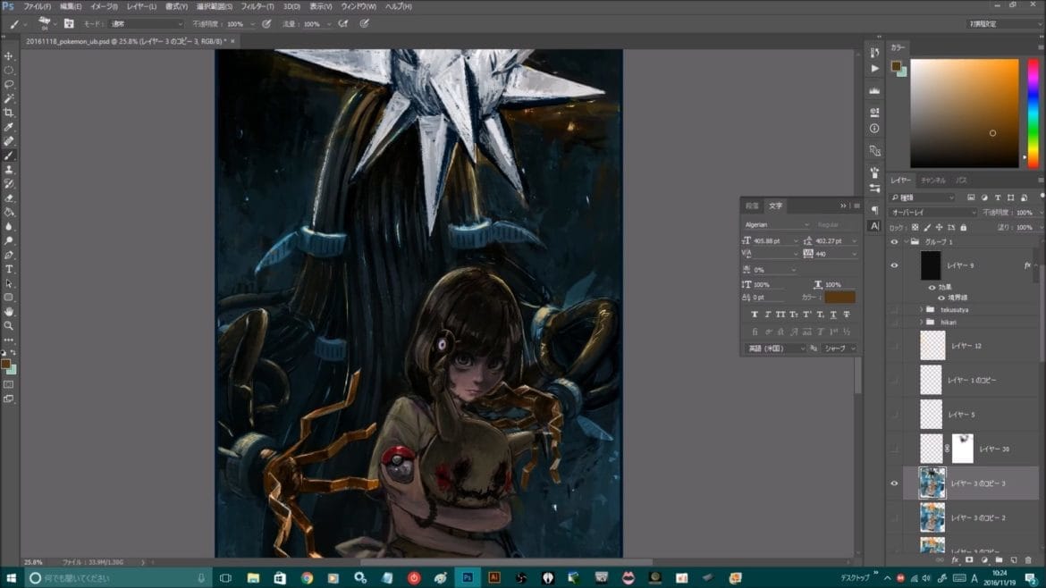Click the hue slider in Color panel
This screenshot has width=1046, height=588.
(1033, 113)
